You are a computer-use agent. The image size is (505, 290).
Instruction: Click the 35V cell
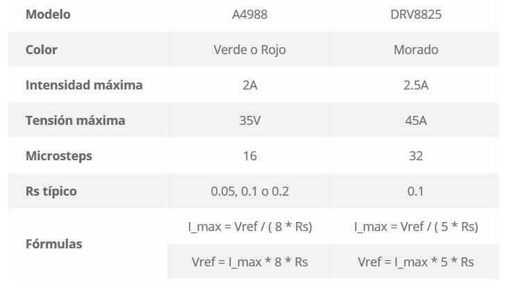tap(249, 121)
